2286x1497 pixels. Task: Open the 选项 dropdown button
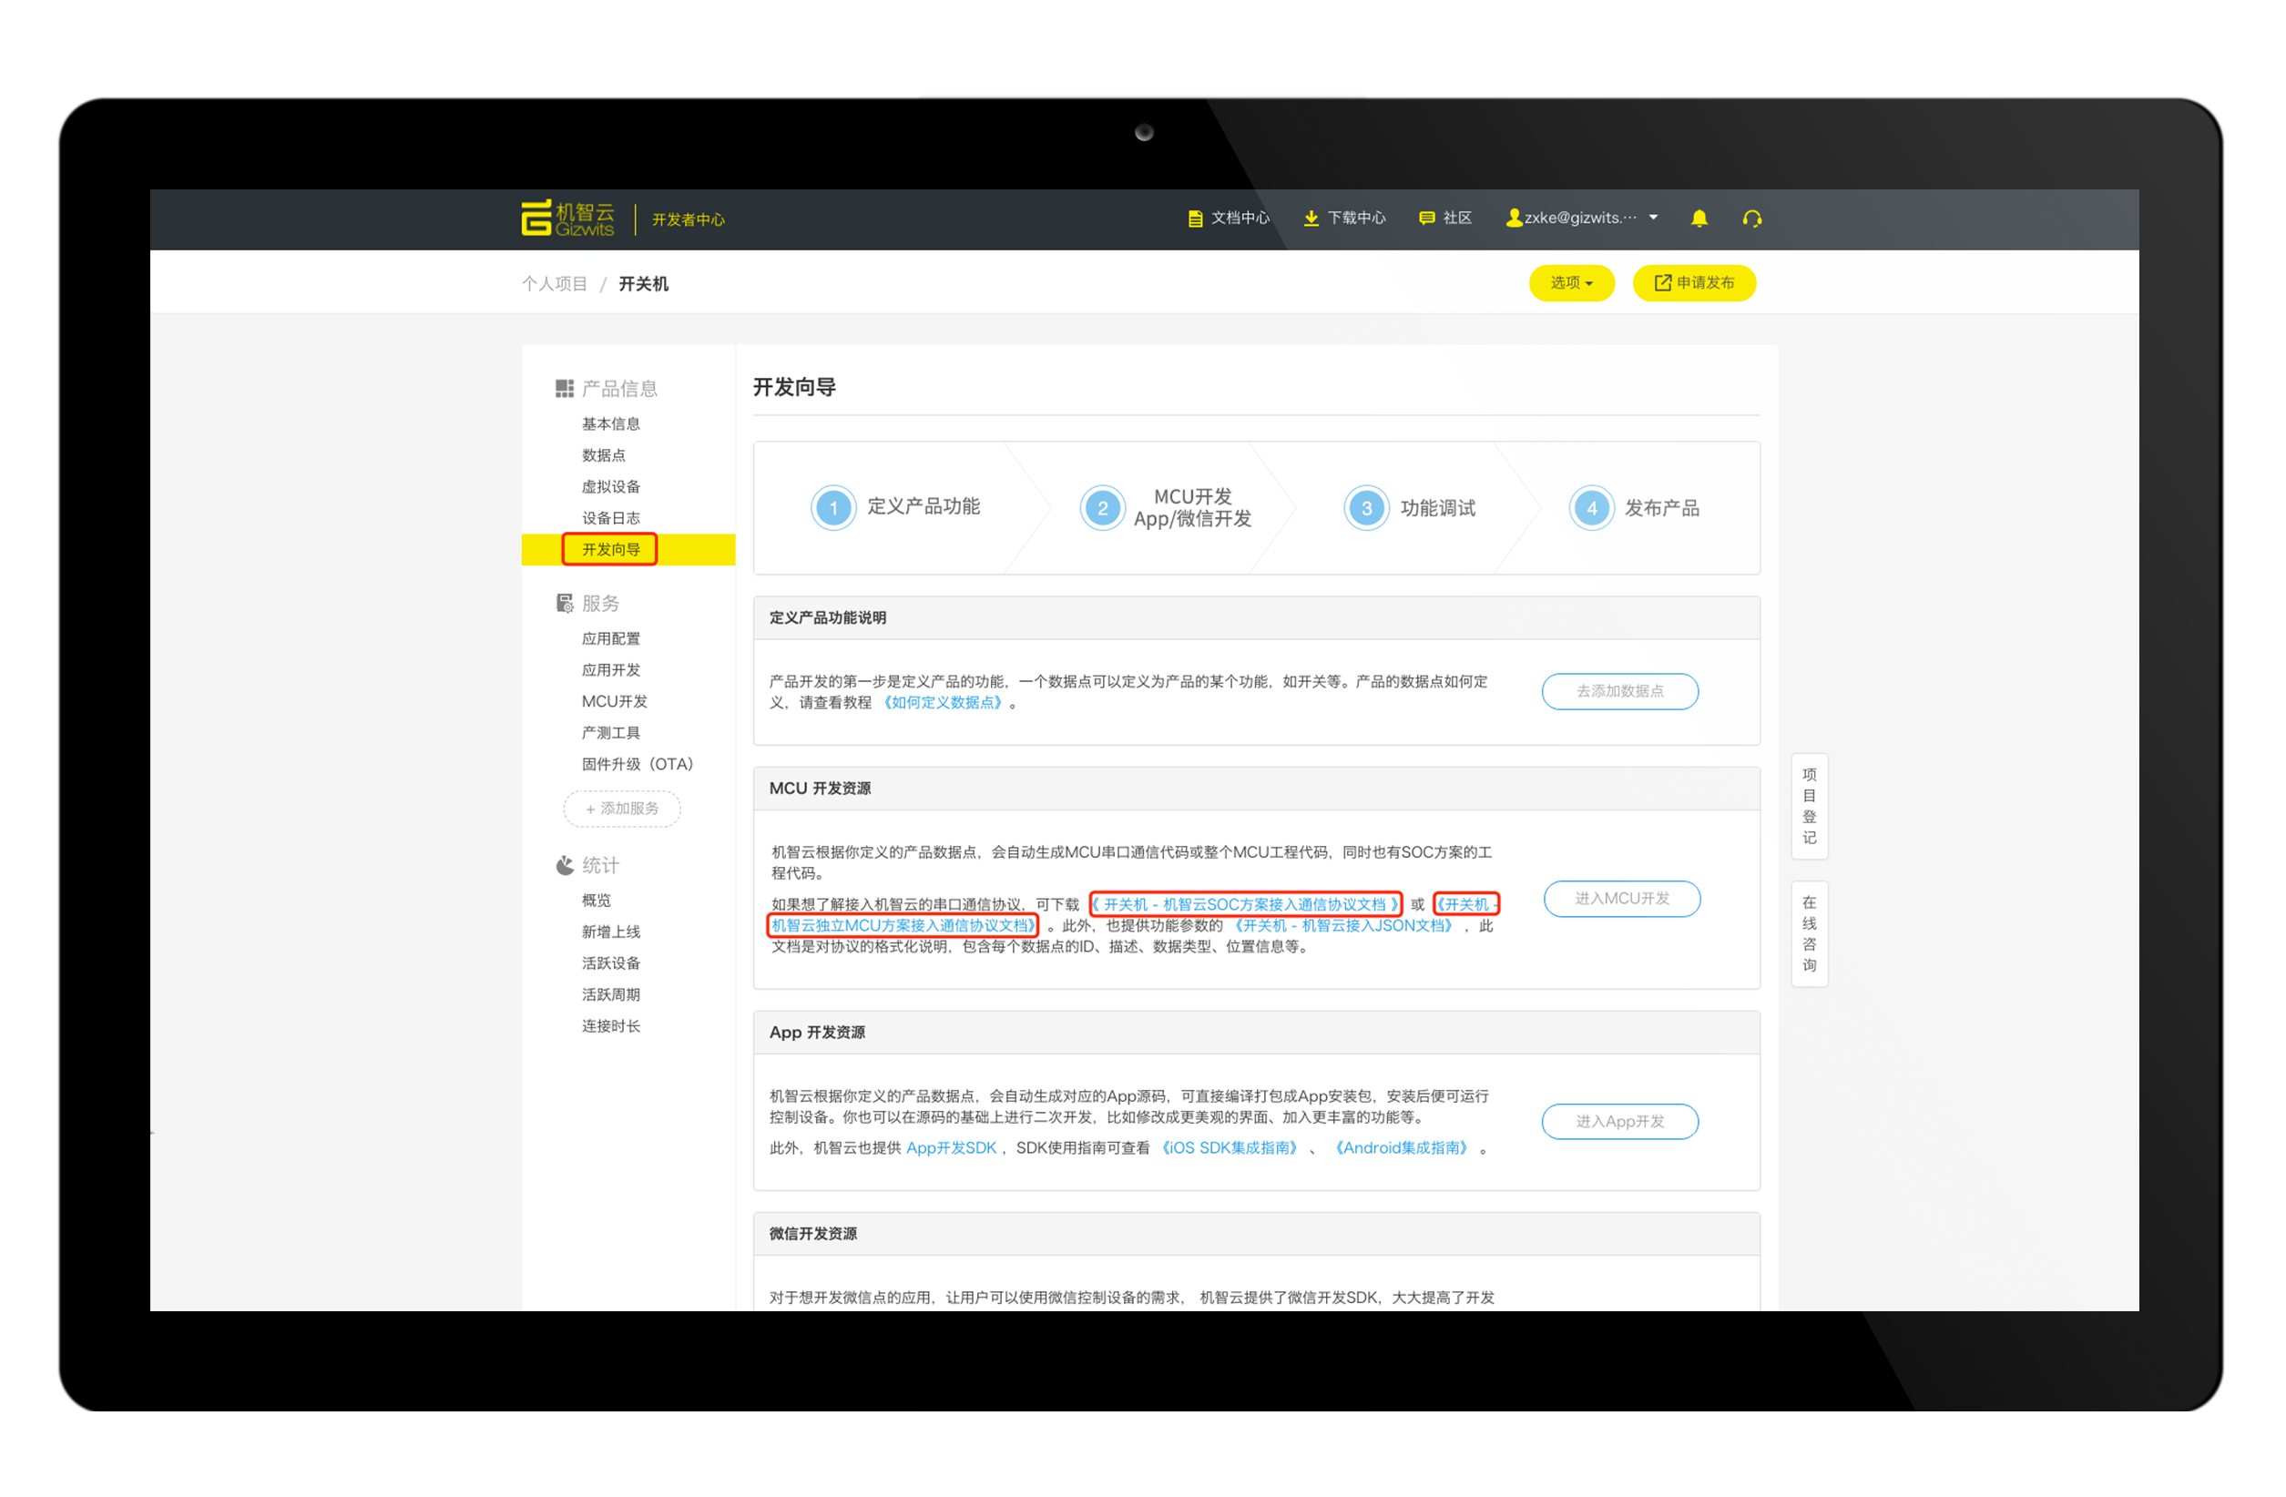pyautogui.click(x=1570, y=283)
